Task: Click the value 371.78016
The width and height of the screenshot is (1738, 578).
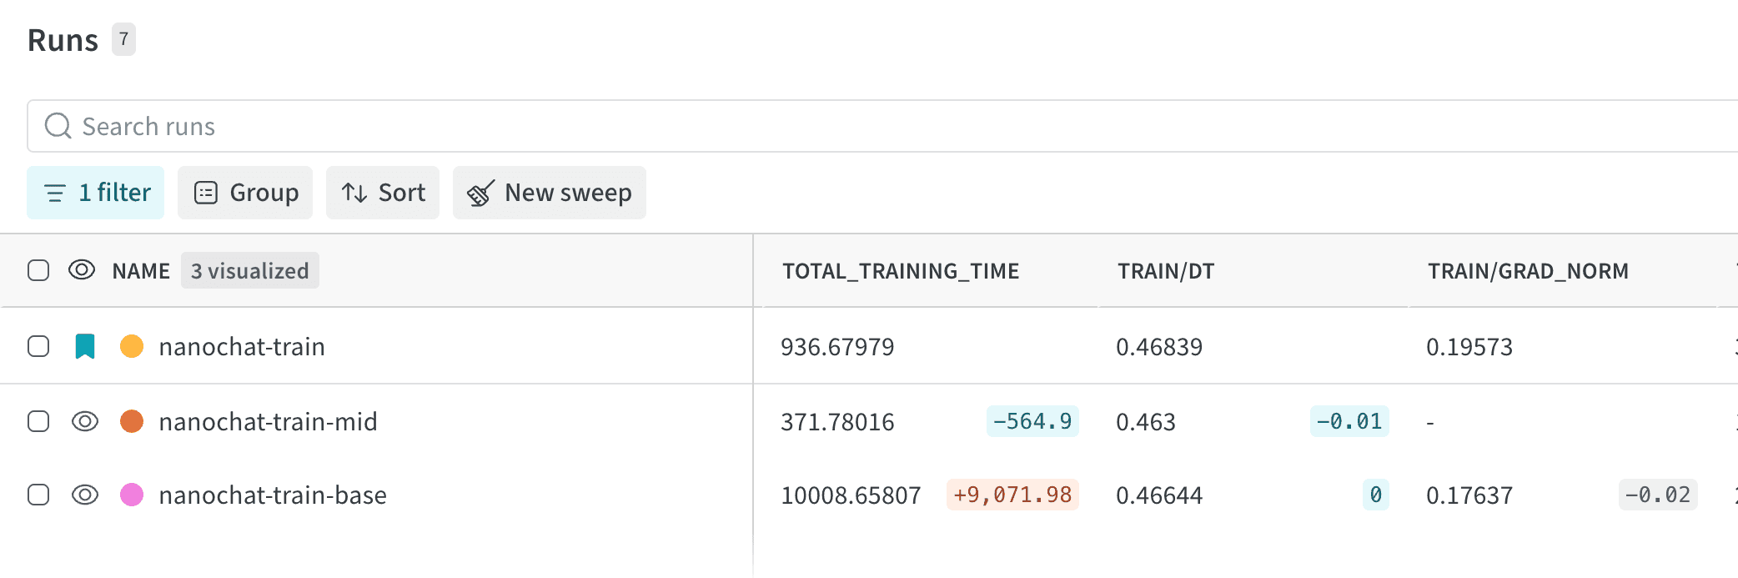Action: (x=837, y=421)
